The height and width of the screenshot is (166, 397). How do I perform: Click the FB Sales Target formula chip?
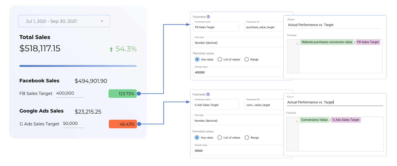[368, 42]
